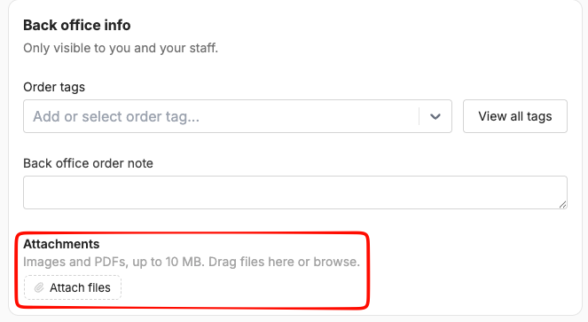The height and width of the screenshot is (322, 588).
Task: Open the View all tags list
Action: [x=515, y=116]
